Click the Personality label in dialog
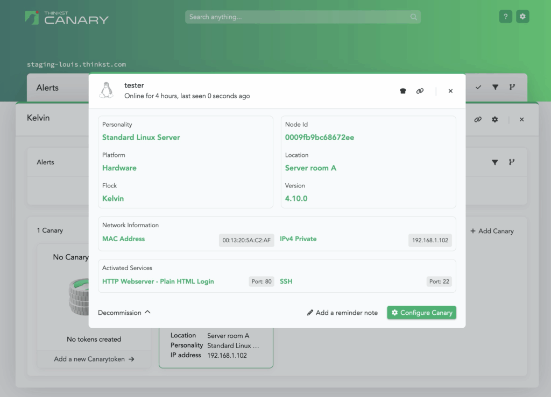 (117, 125)
